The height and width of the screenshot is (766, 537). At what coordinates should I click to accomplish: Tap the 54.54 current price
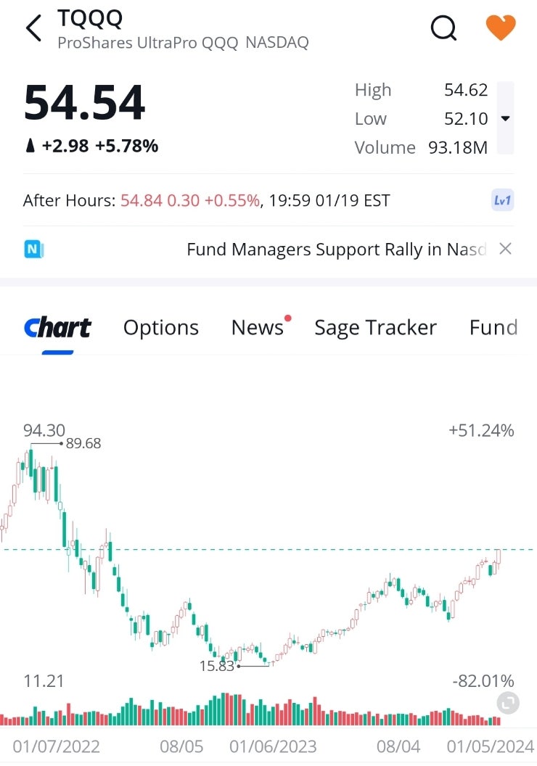click(85, 103)
